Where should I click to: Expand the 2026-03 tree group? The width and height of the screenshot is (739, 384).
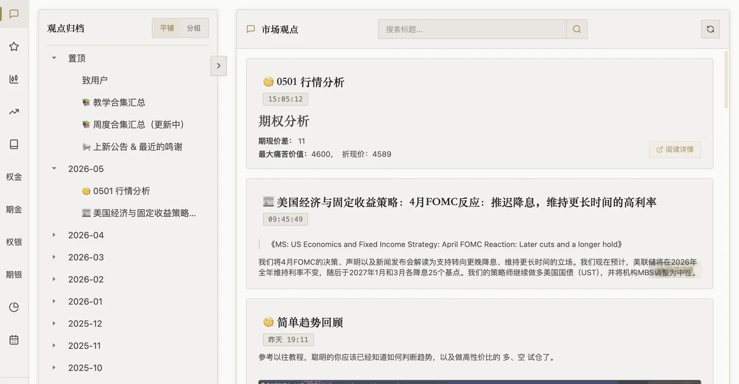coord(54,257)
